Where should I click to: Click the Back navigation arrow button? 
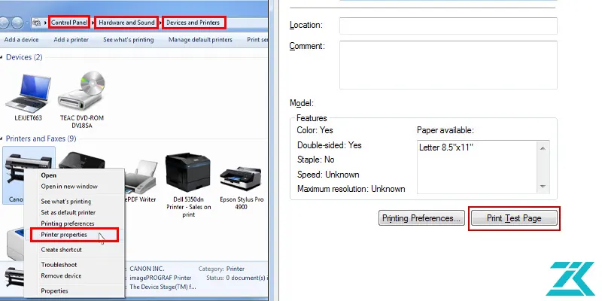(4, 23)
